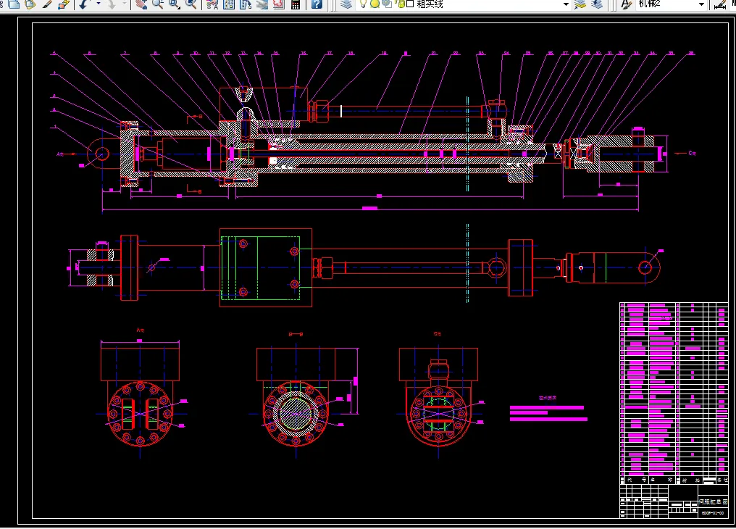Activate the Pan realtime hand tool
This screenshot has height=529, width=736.
click(141, 4)
